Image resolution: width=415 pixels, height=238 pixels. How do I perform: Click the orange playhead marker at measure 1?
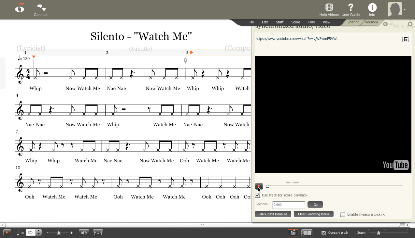click(34, 57)
